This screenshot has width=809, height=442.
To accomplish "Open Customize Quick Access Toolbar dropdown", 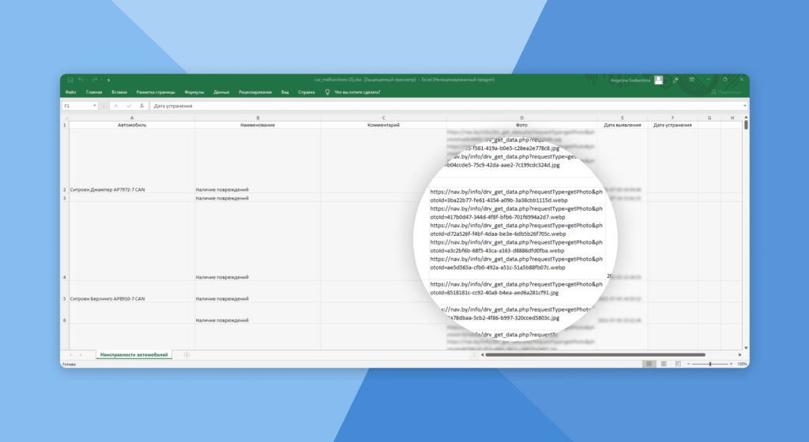I will [x=108, y=80].
